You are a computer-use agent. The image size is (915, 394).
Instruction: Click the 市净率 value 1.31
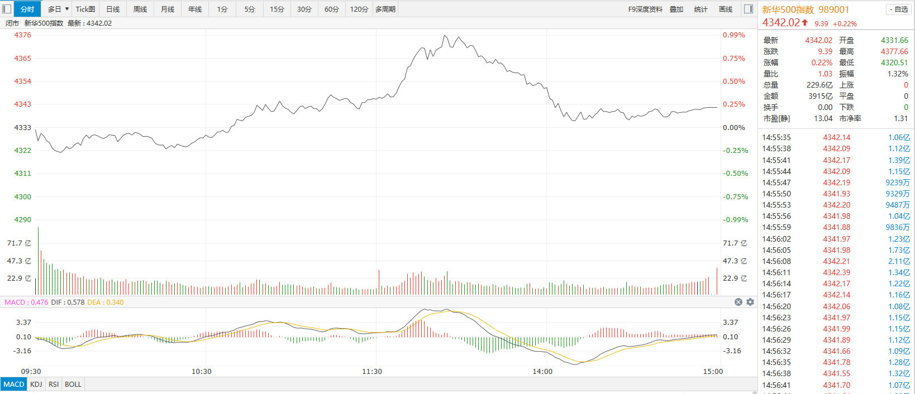901,118
